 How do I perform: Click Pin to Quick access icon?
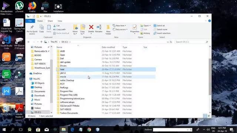(x=32, y=27)
